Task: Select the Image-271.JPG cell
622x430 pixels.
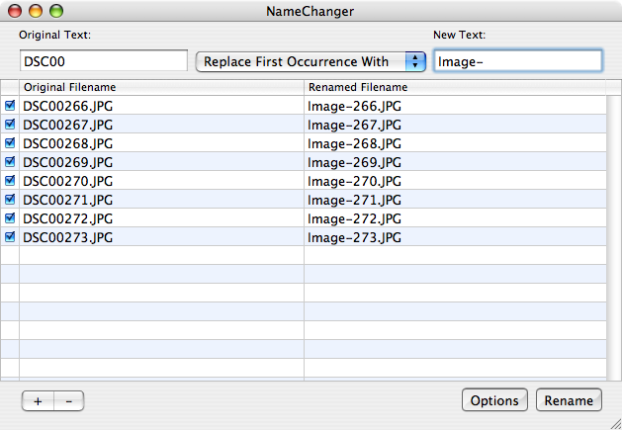Action: click(354, 200)
